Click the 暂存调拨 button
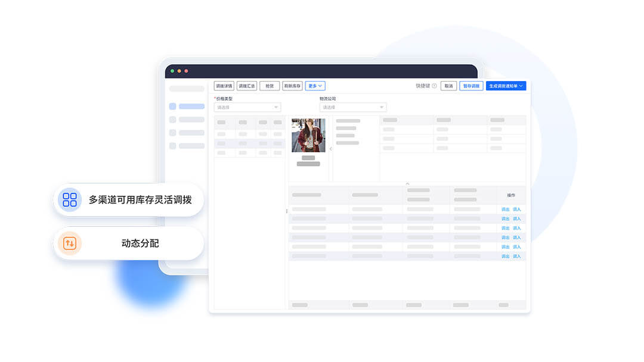This screenshot has width=644, height=362. [471, 86]
